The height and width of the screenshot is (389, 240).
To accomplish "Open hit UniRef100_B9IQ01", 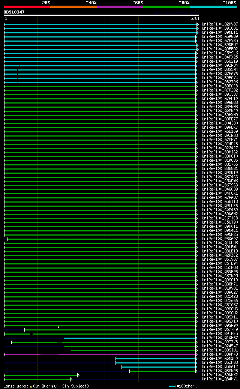I will point(220,29).
